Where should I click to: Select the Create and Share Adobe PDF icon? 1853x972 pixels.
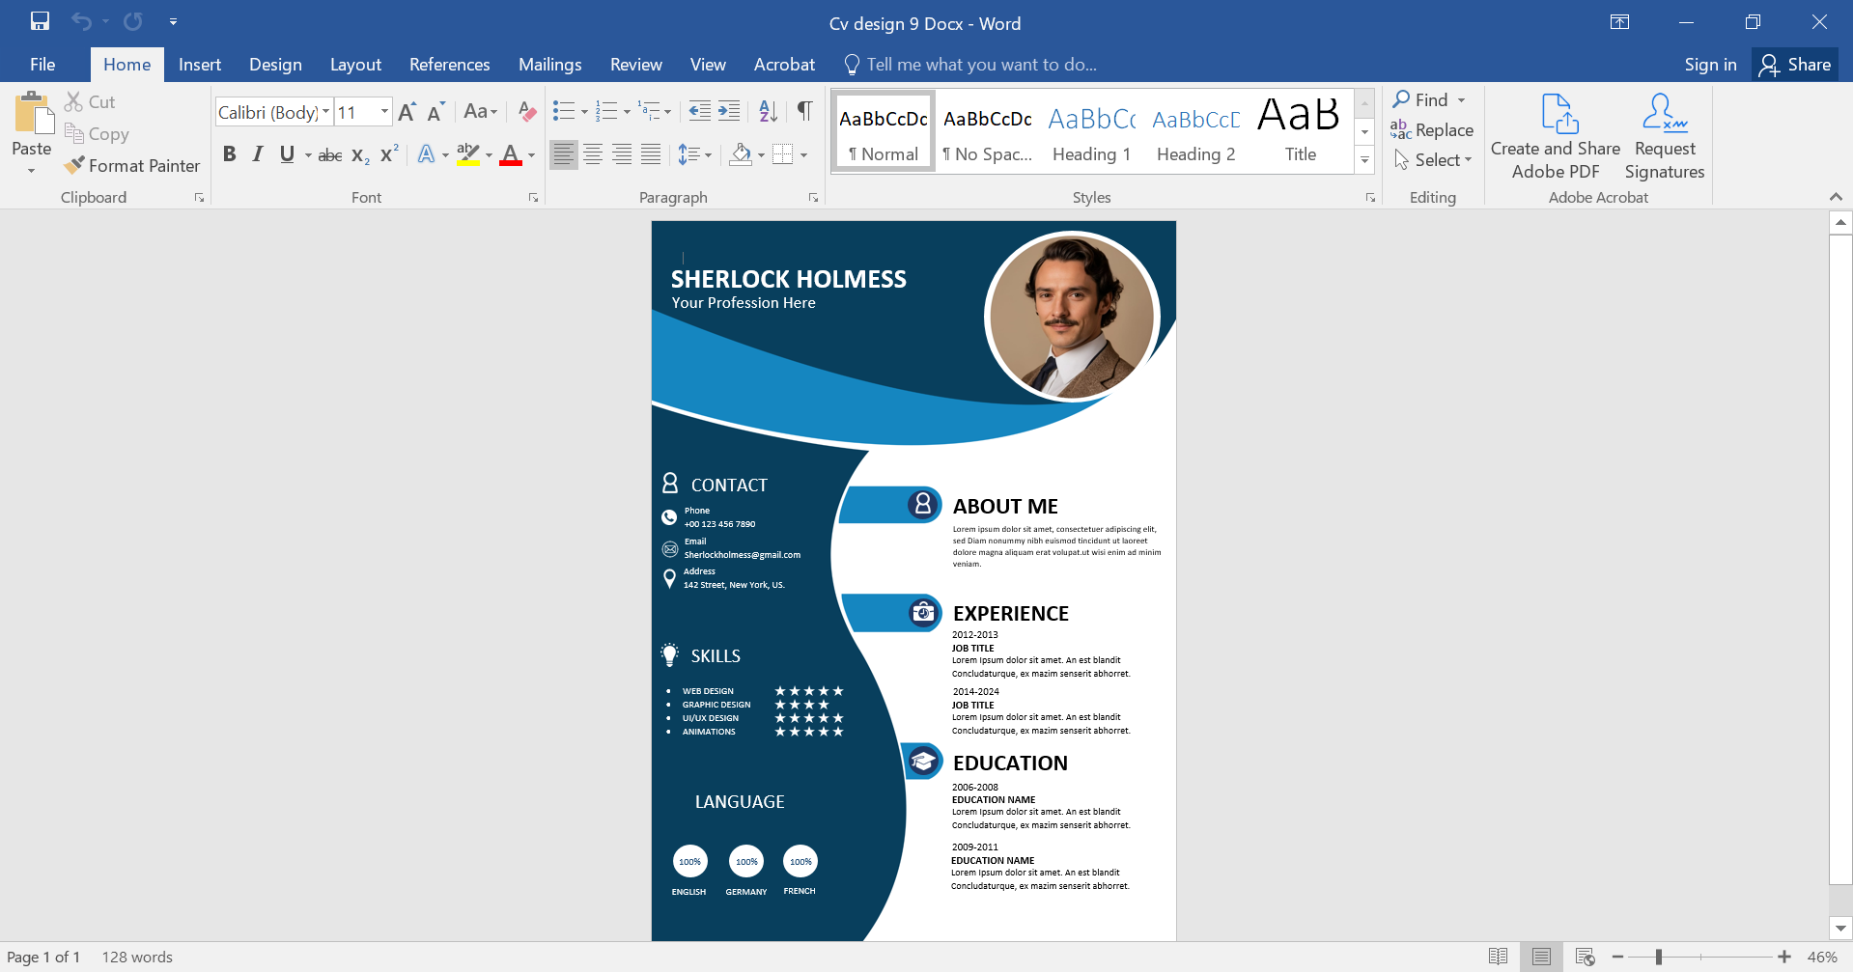click(x=1554, y=133)
